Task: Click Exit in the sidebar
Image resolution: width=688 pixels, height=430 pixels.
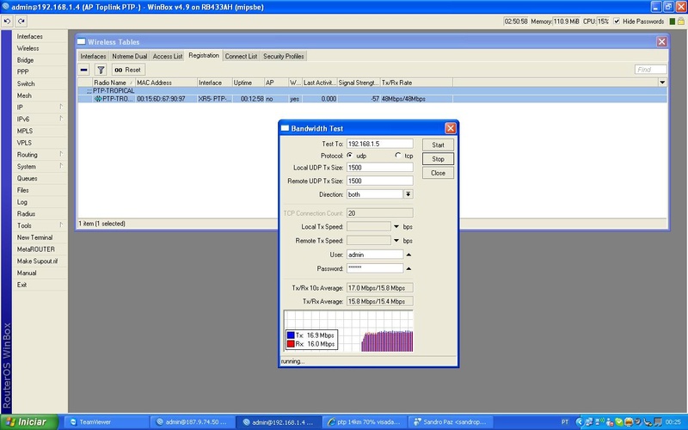Action: pyautogui.click(x=22, y=285)
